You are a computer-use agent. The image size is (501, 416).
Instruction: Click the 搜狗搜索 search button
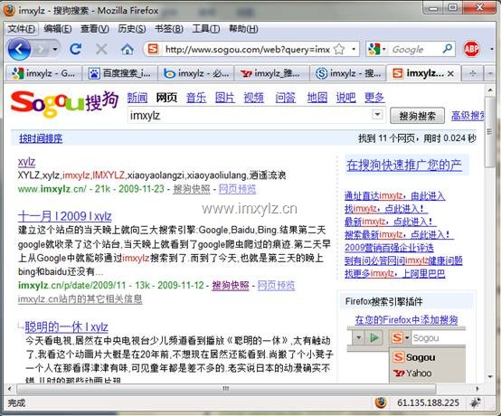click(417, 116)
